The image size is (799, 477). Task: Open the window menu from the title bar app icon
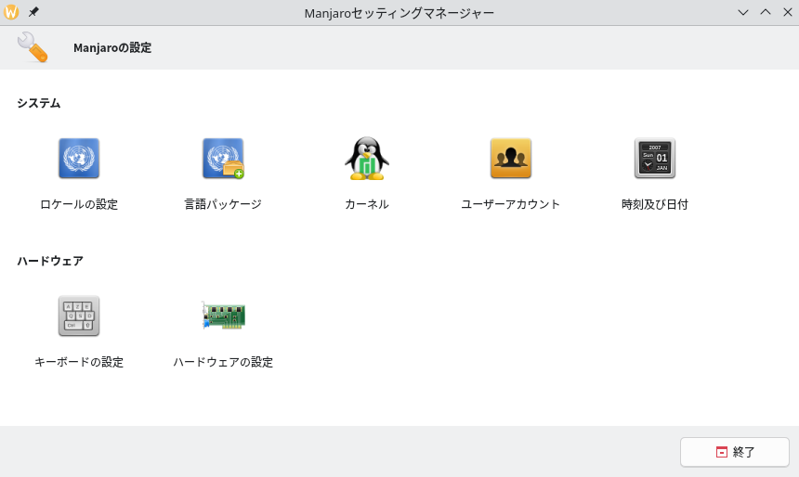point(12,12)
